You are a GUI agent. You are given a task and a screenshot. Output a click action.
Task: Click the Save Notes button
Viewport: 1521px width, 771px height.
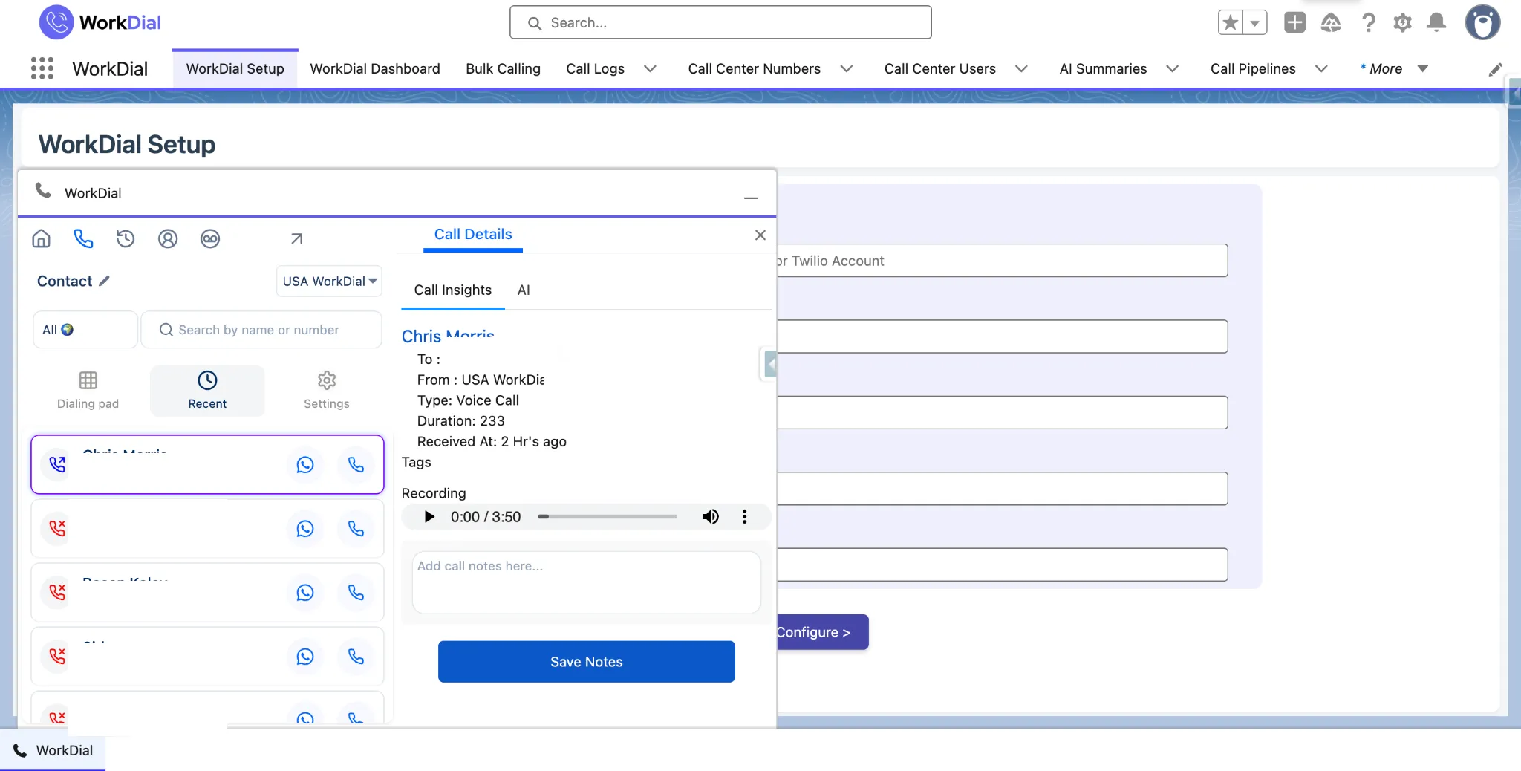(587, 662)
